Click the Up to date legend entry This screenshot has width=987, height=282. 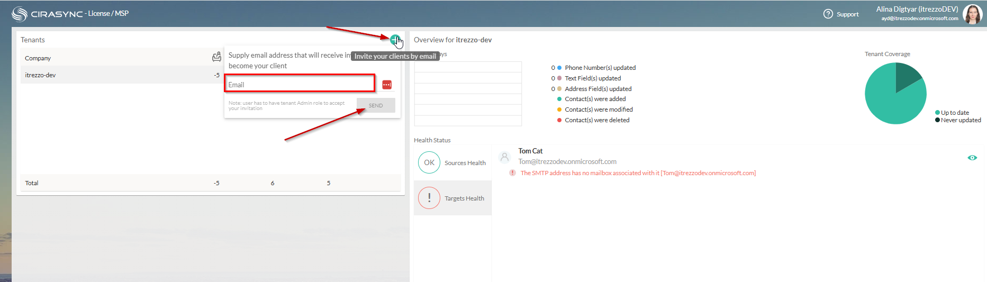(x=952, y=113)
